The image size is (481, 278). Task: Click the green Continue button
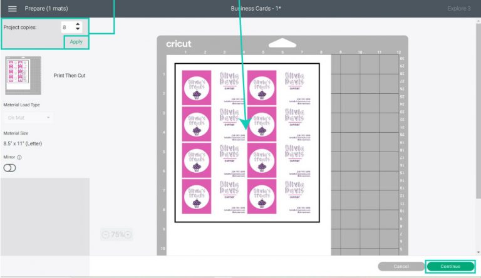pyautogui.click(x=450, y=266)
